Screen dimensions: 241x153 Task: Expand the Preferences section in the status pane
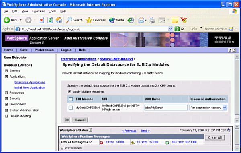[x=62, y=148]
